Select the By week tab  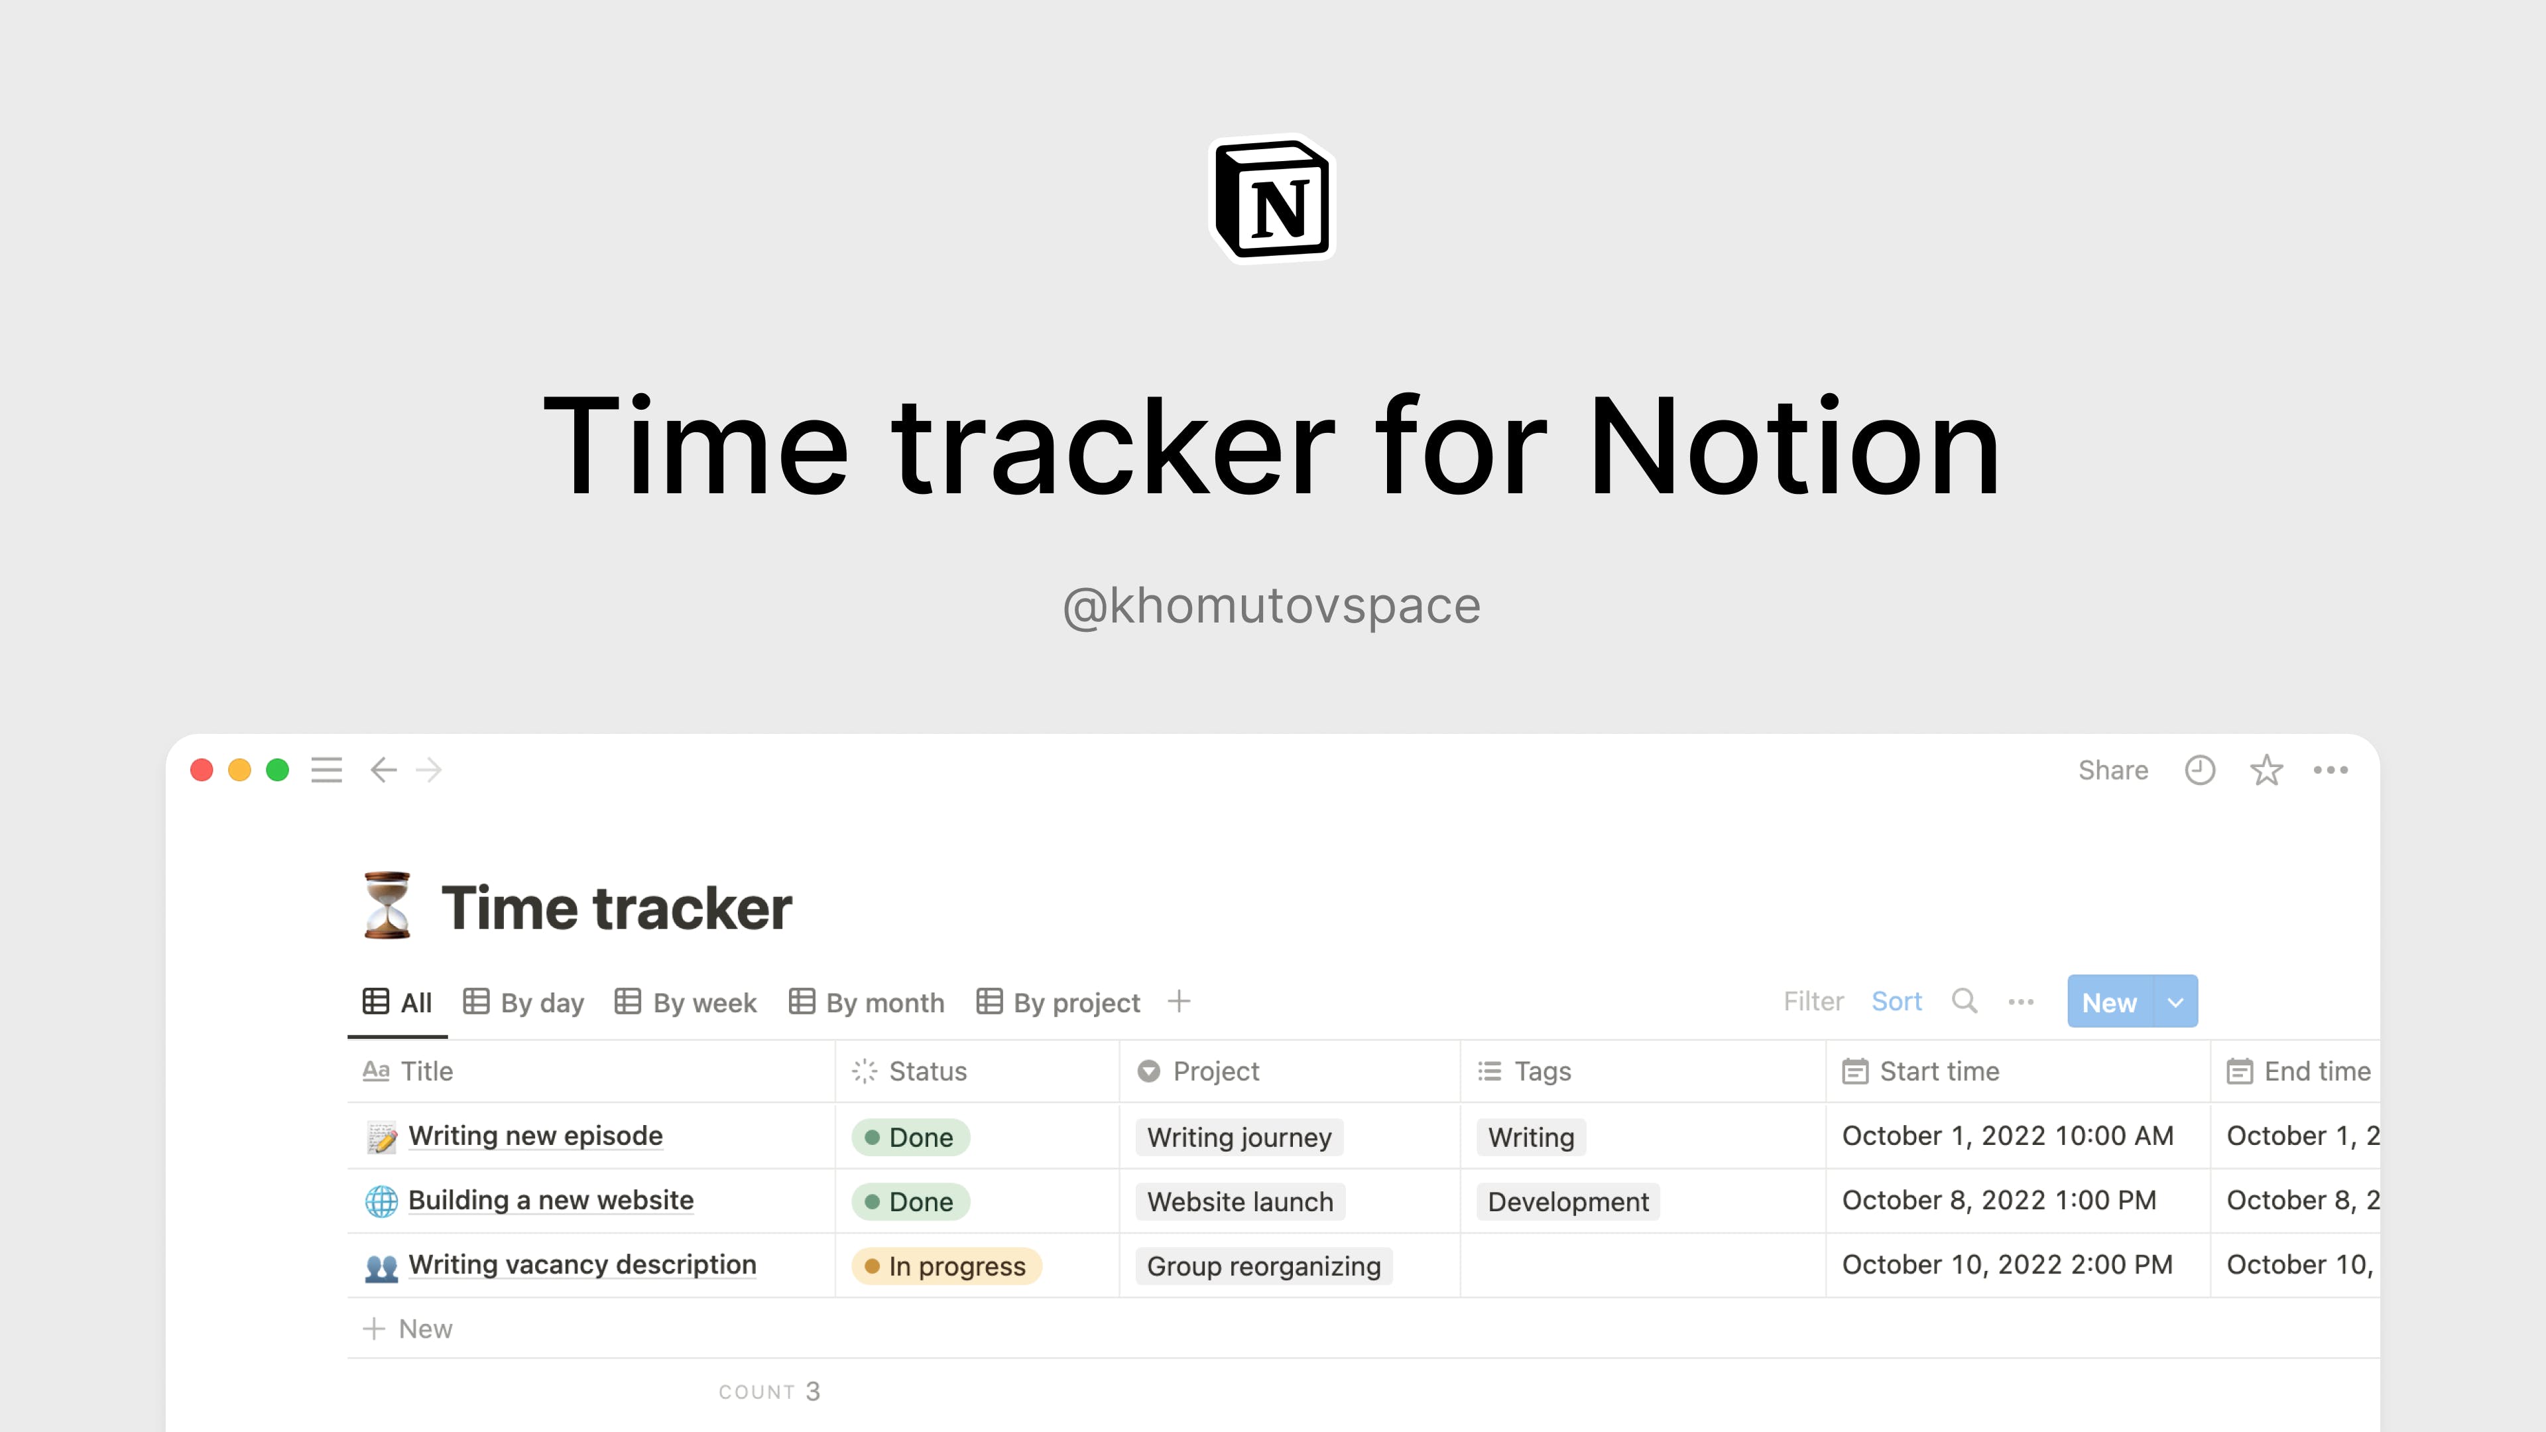point(687,1002)
